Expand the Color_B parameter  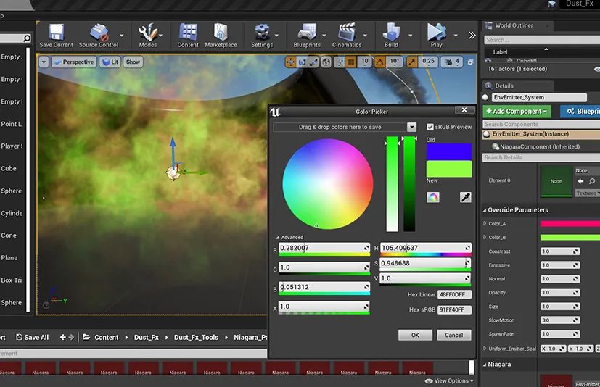(485, 238)
